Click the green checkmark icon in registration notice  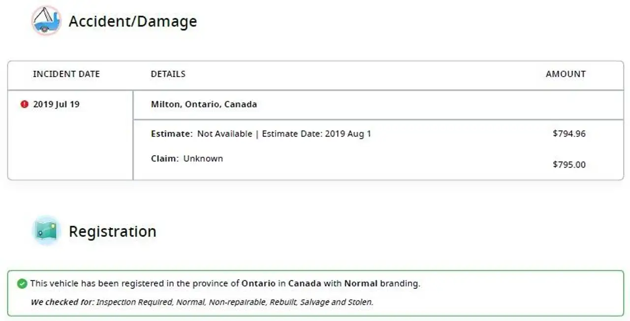pos(22,284)
